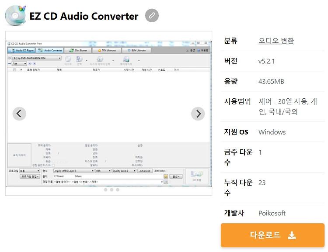Image resolution: width=328 pixels, height=252 pixels.
Task: Select the middle carousel dot under screenshot
Action: (x=112, y=190)
